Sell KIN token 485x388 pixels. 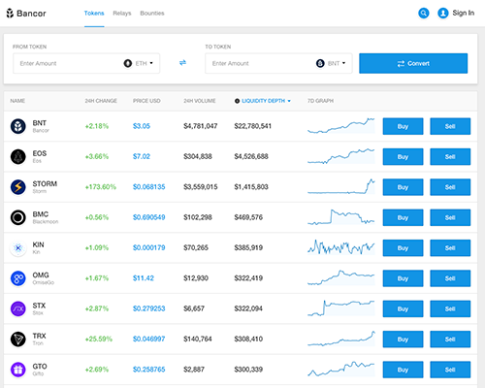[450, 248]
